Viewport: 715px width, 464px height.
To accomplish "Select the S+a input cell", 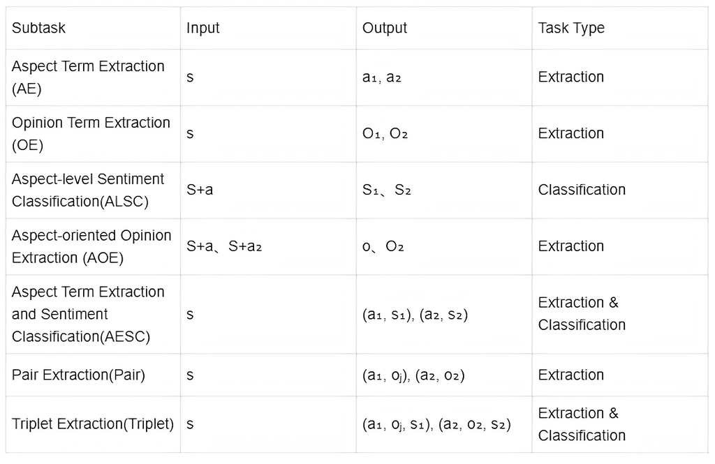I will (x=268, y=190).
